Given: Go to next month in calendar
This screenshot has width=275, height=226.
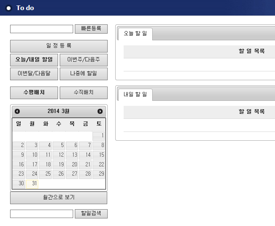Looking at the screenshot, I should click(100, 111).
